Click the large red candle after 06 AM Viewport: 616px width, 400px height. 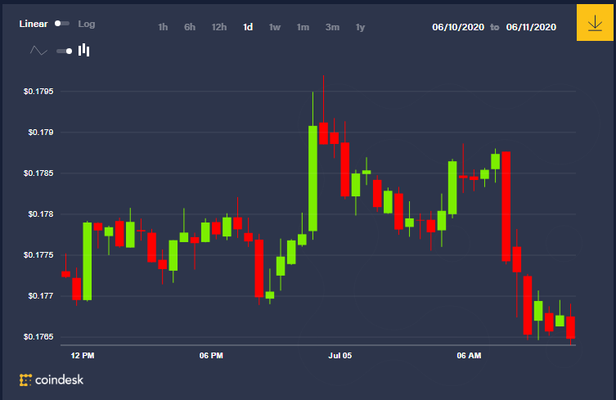tap(506, 206)
